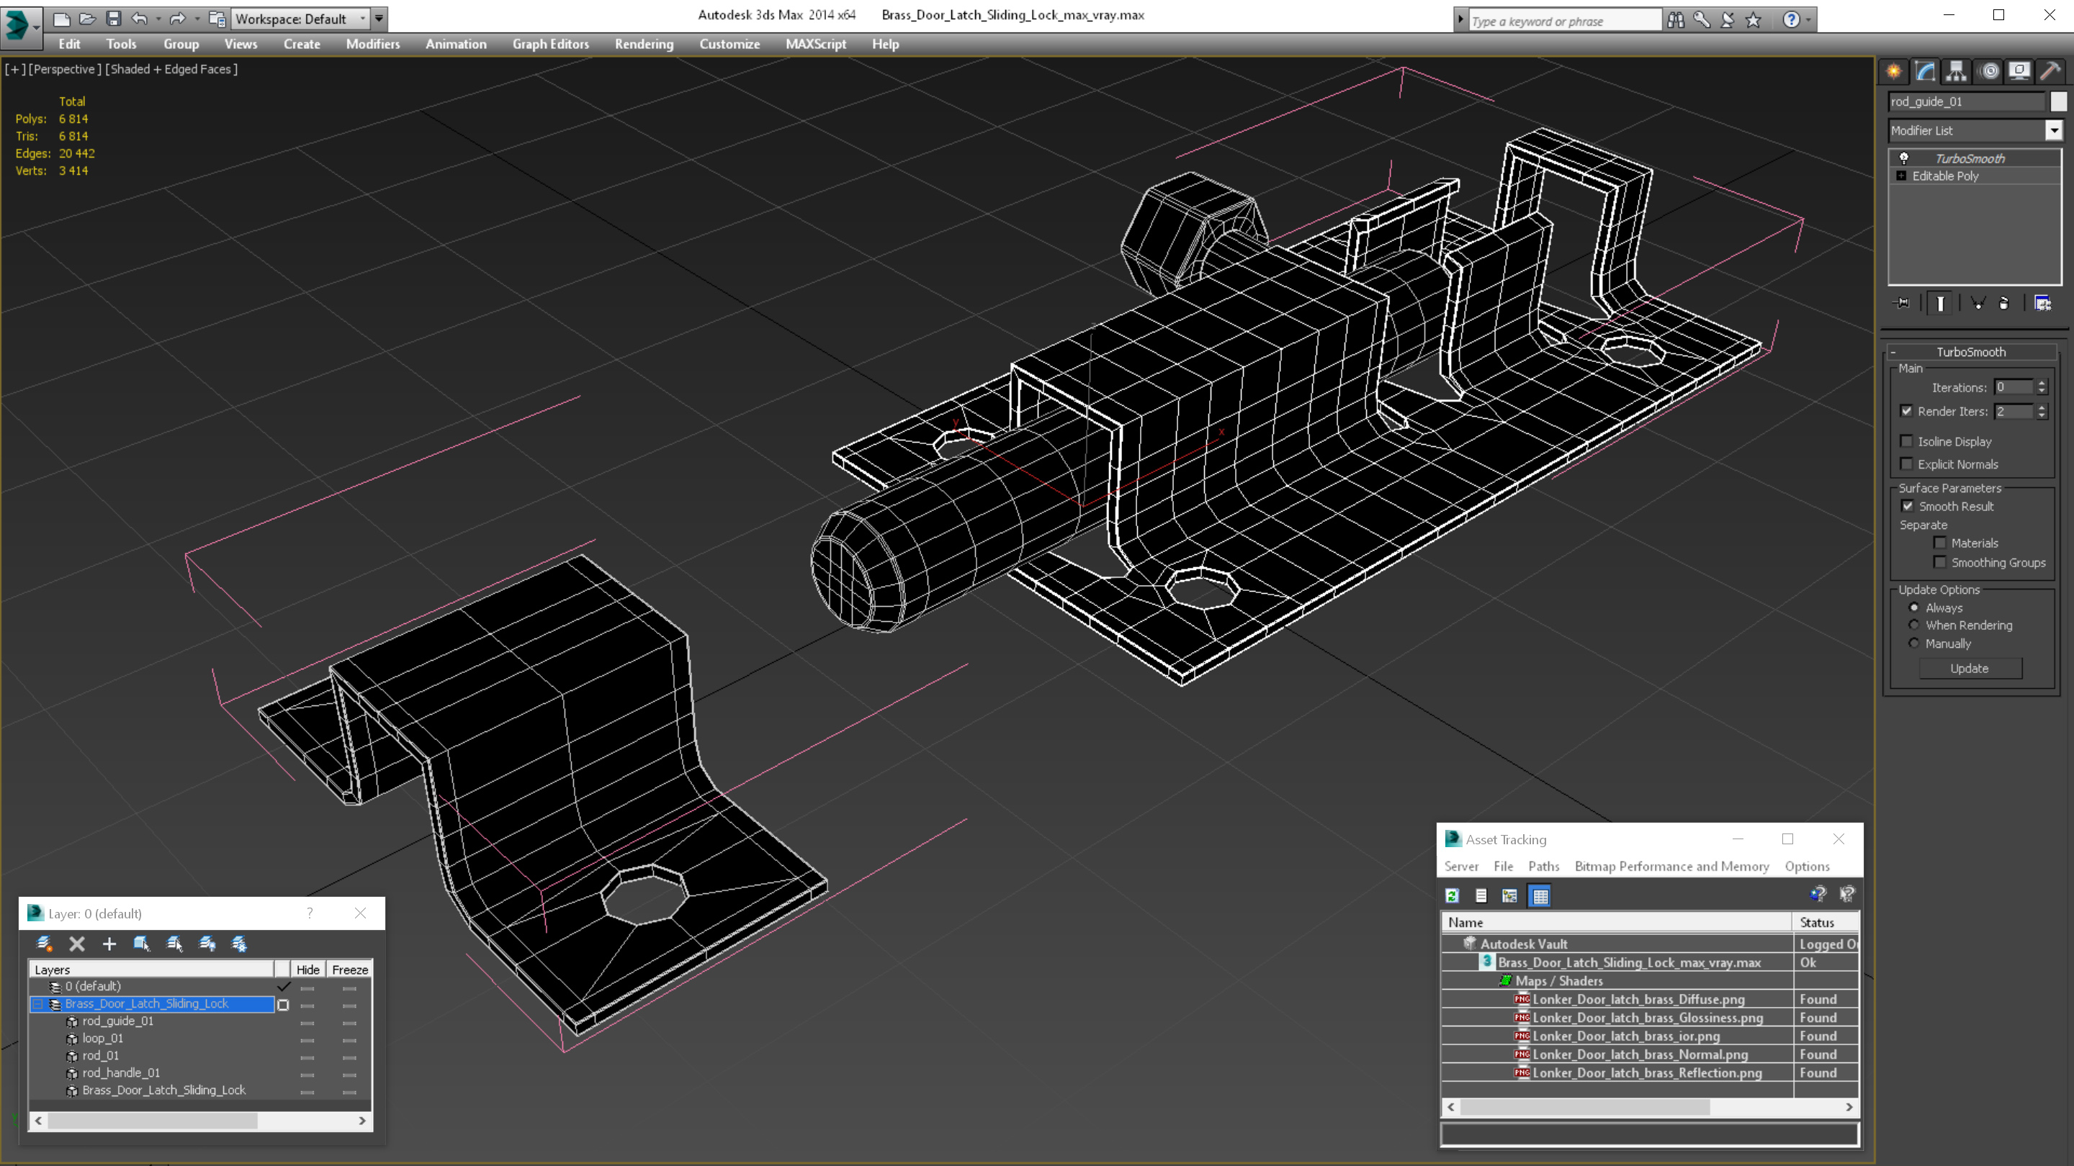Image resolution: width=2074 pixels, height=1166 pixels.
Task: Enable Separate by Materials checkbox
Action: click(1940, 543)
